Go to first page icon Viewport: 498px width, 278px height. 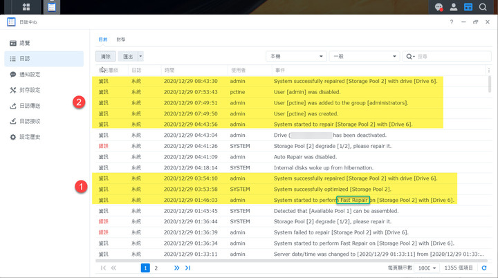[103, 268]
